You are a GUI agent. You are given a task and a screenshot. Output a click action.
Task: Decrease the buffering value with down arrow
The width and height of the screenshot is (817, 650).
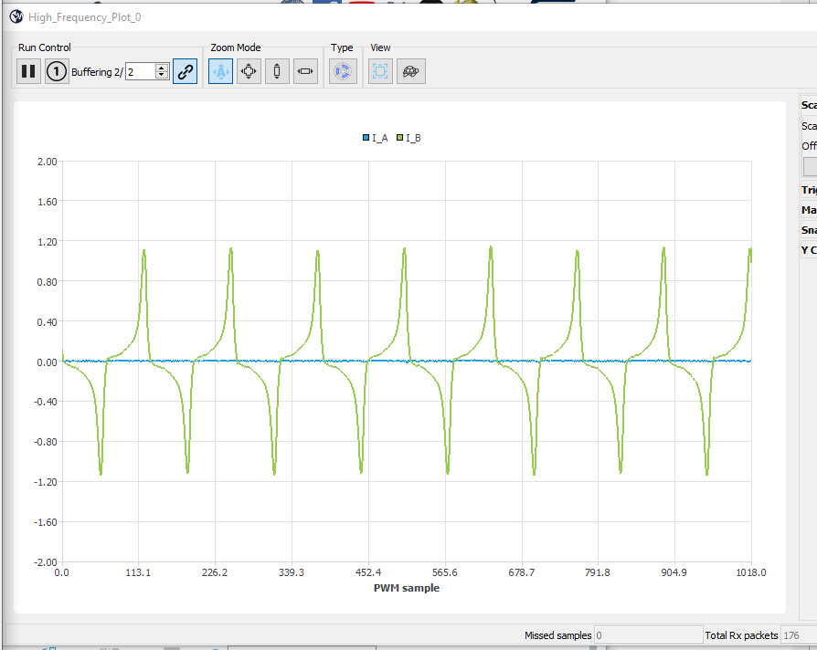click(x=162, y=76)
